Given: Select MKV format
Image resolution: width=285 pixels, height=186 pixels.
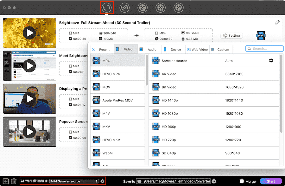Looking at the screenshot, I should 117,127.
